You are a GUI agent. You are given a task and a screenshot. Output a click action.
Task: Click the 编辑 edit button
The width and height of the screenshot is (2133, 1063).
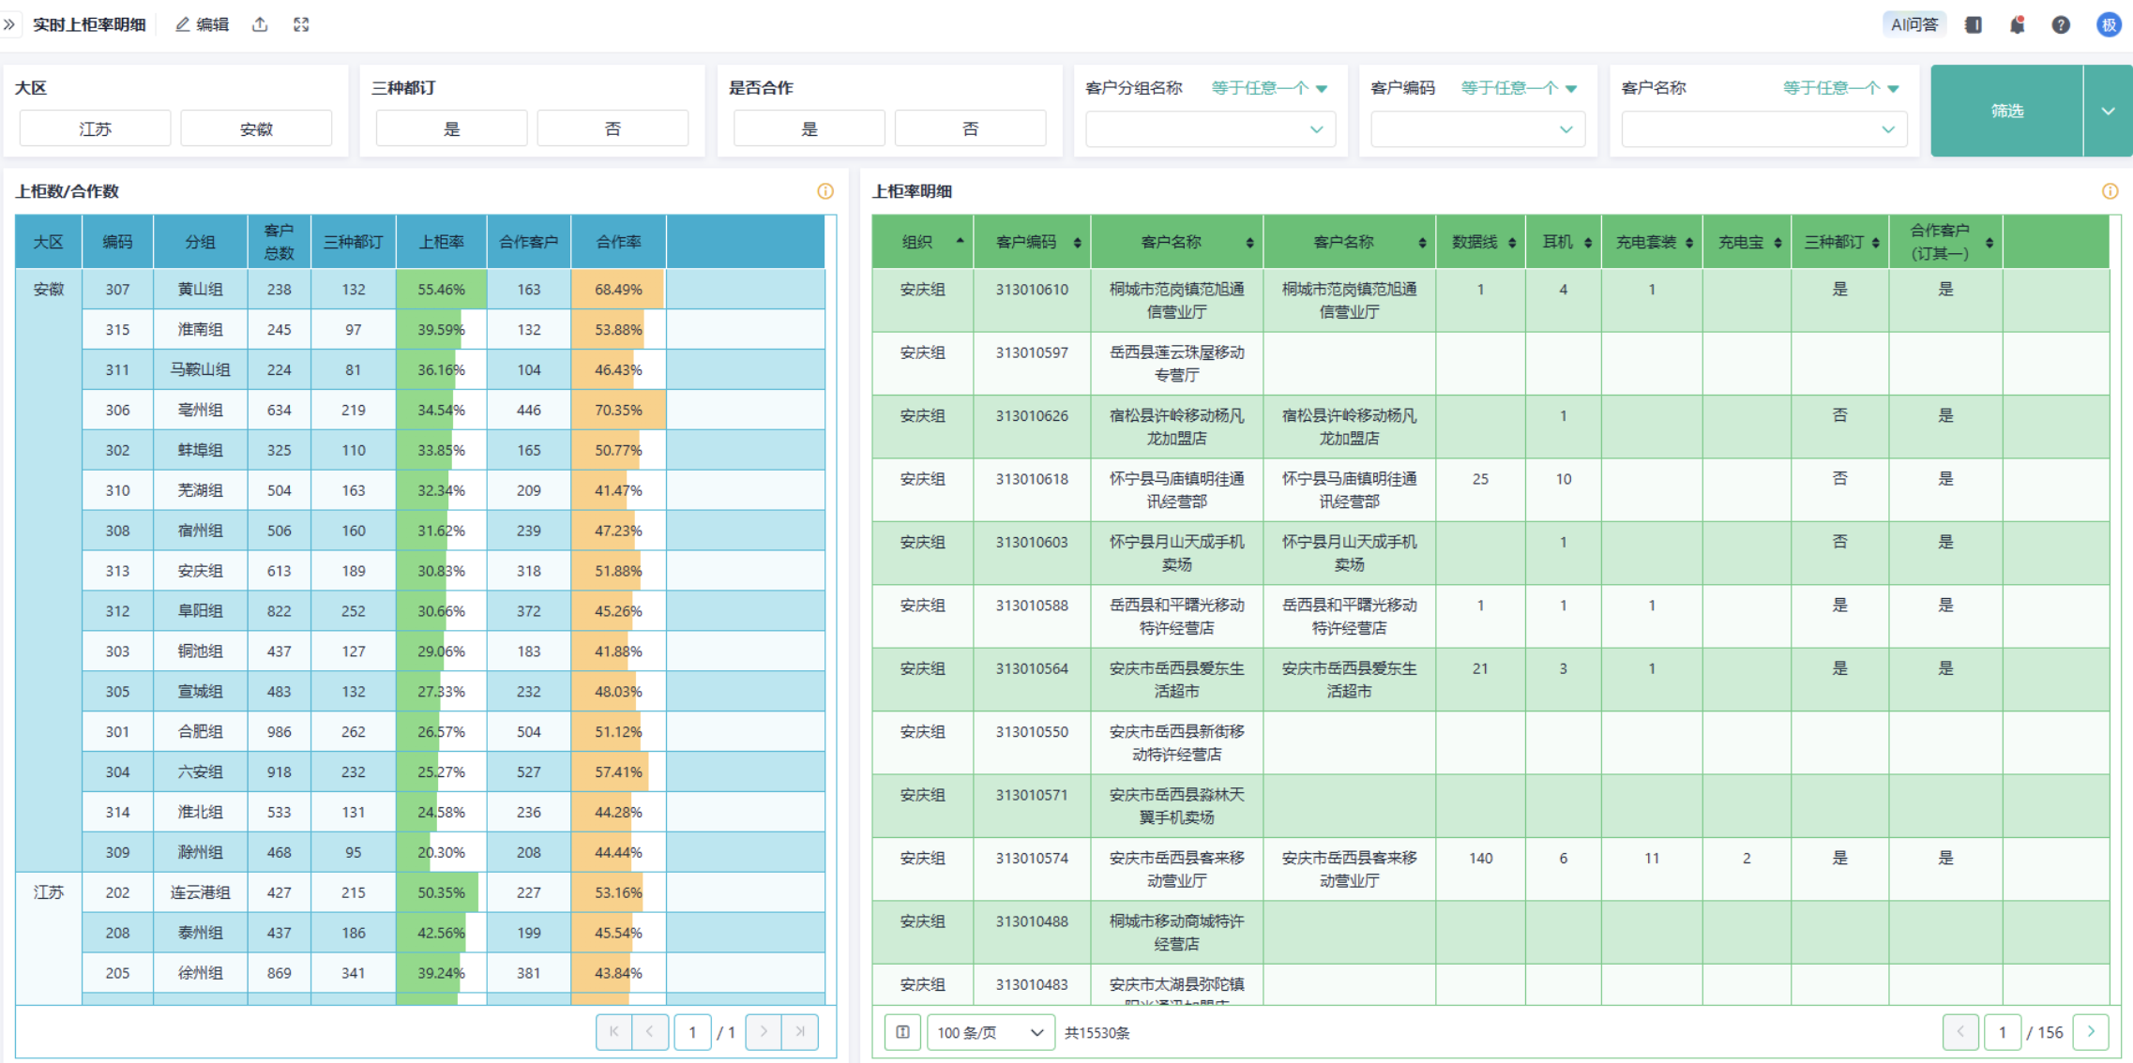tap(203, 24)
